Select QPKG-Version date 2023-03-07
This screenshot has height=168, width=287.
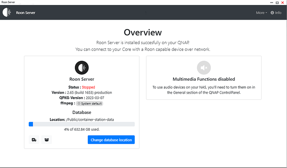[95, 98]
